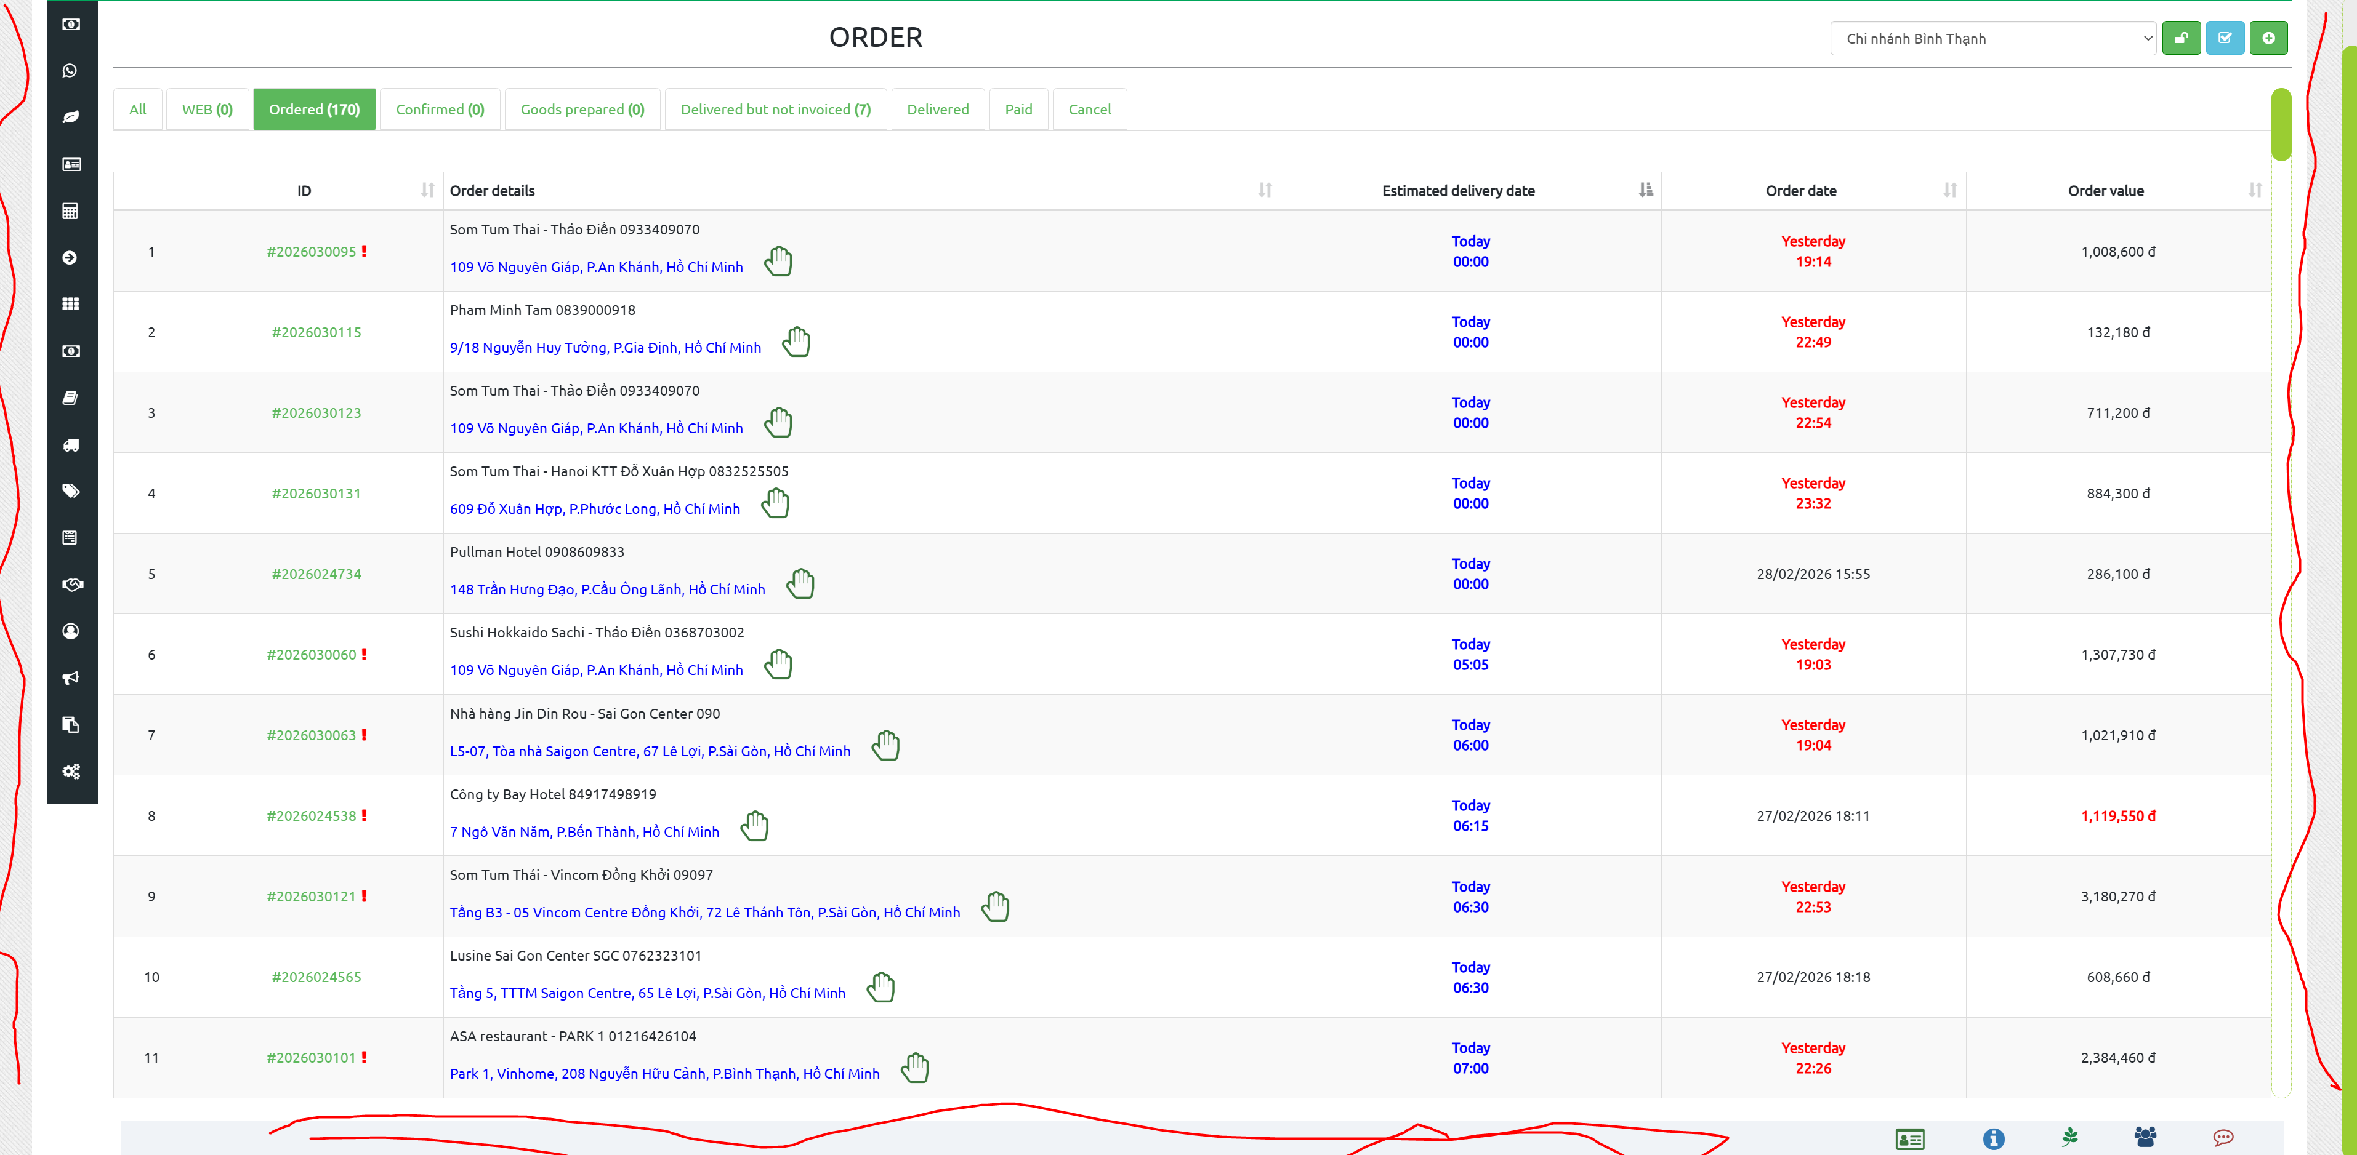Click the hand icon for order #2026030115
2357x1155 pixels.
coord(796,341)
